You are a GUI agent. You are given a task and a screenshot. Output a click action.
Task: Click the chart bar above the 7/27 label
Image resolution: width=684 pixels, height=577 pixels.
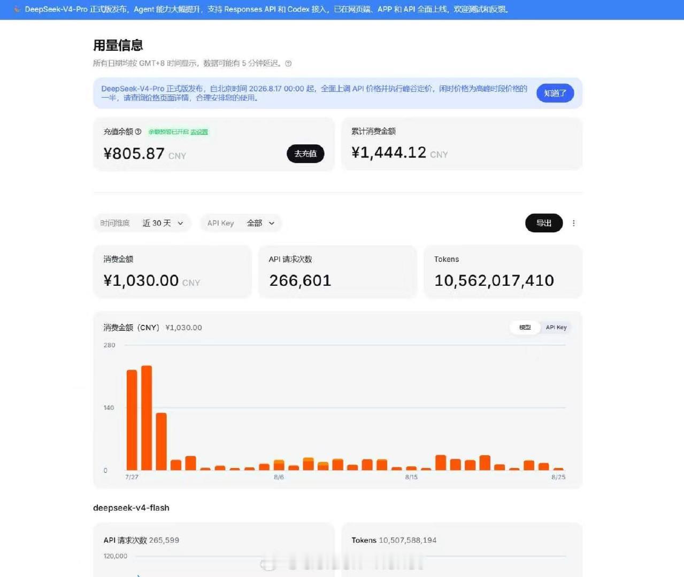click(132, 420)
